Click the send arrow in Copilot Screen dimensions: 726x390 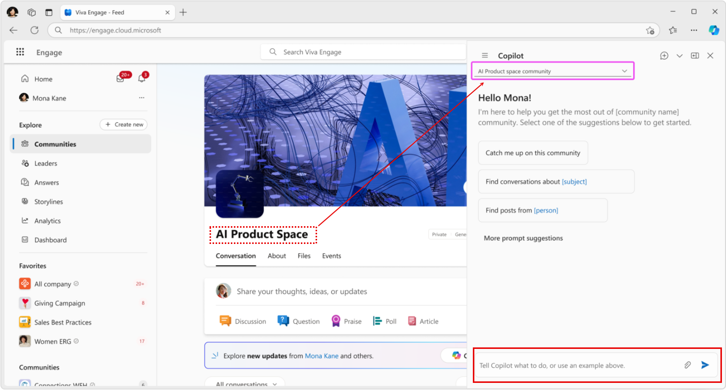[x=705, y=365]
